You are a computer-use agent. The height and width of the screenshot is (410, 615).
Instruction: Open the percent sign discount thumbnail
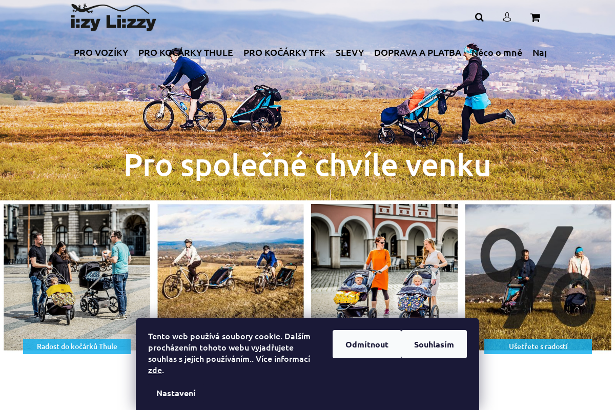pyautogui.click(x=538, y=277)
